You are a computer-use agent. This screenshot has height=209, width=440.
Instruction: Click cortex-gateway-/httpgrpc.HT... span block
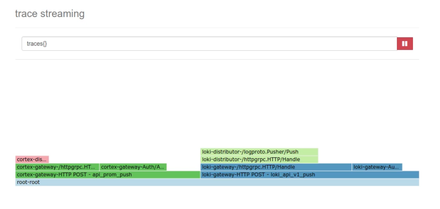tap(57, 167)
